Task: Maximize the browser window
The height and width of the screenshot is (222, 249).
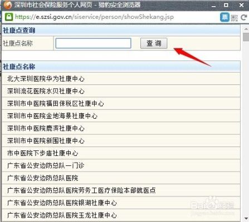Action: (226, 5)
